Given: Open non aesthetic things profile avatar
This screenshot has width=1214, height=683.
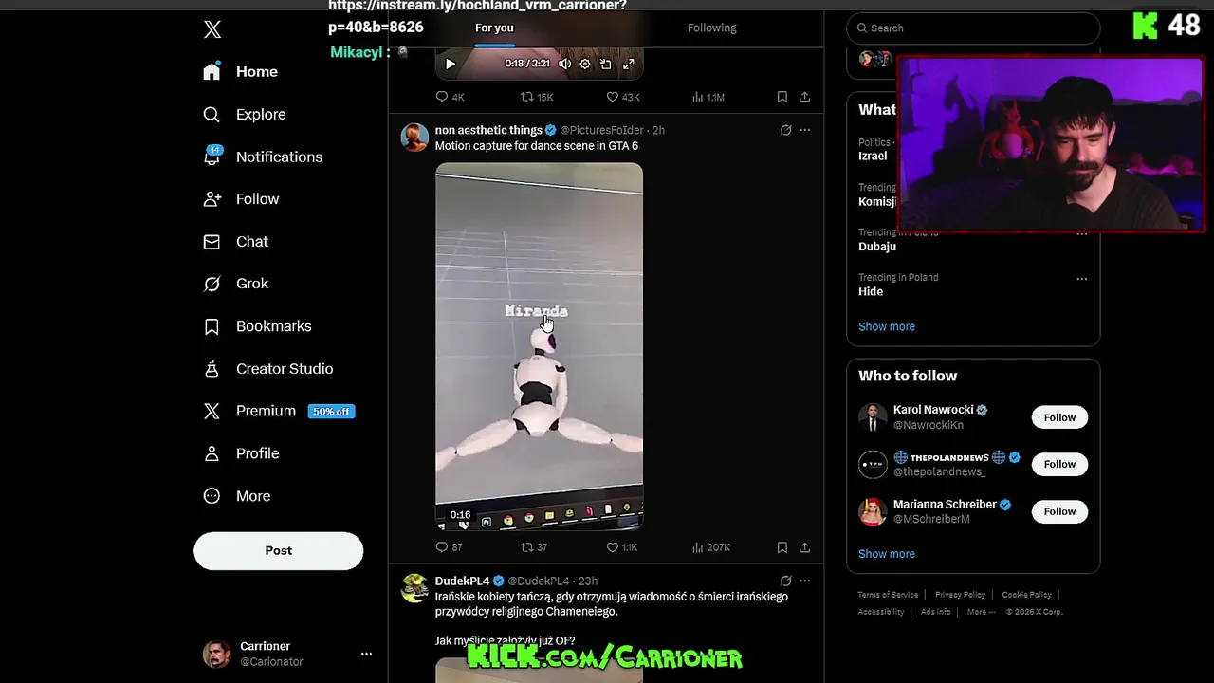Looking at the screenshot, I should 414,138.
